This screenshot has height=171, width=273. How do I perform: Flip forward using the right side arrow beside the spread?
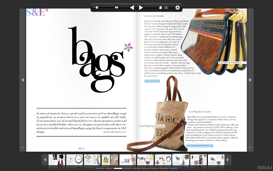[x=250, y=80]
